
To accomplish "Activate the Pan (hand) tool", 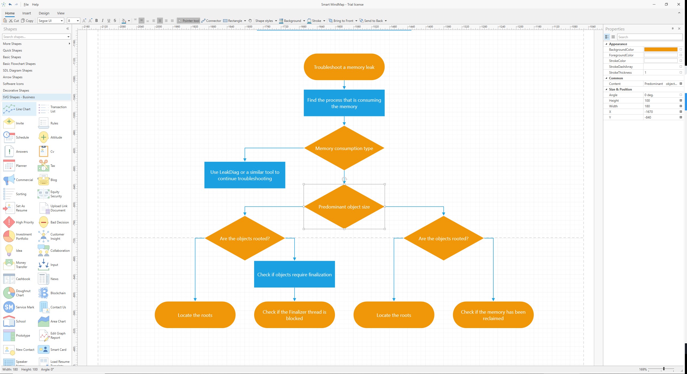I will [x=250, y=21].
